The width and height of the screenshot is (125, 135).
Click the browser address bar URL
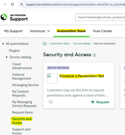tap(75, 4)
